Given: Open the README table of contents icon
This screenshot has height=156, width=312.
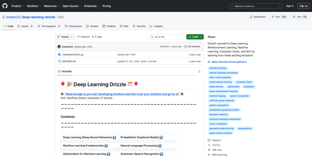Looking at the screenshot, I should pyautogui.click(x=199, y=71).
